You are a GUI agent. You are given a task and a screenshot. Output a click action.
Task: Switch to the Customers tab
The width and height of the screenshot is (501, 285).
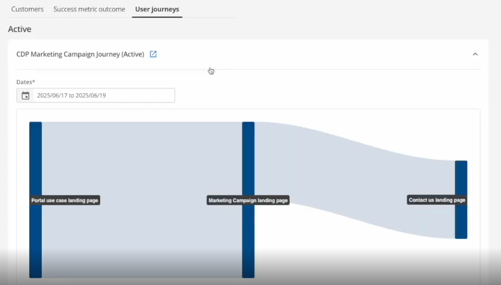pyautogui.click(x=27, y=9)
